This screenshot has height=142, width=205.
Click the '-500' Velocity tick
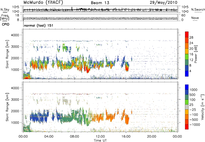click(x=194, y=119)
